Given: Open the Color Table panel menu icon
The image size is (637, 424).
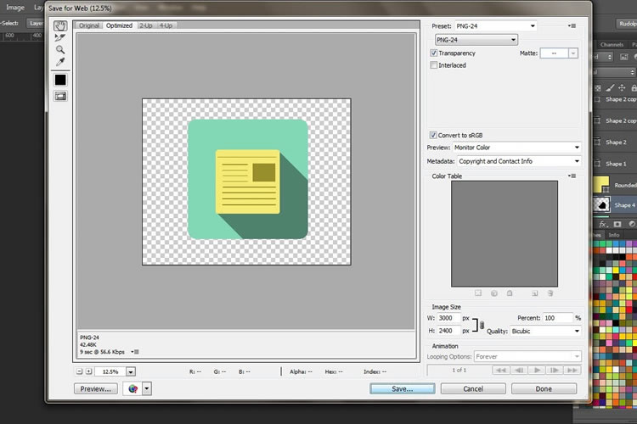Looking at the screenshot, I should point(573,176).
